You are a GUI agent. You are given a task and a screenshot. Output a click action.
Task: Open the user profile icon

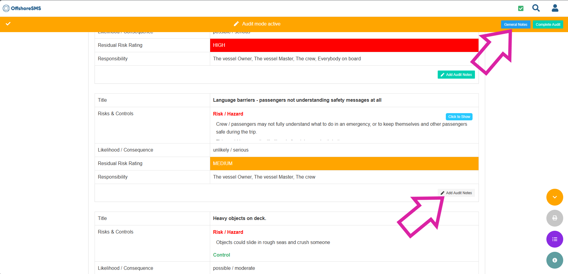point(555,8)
